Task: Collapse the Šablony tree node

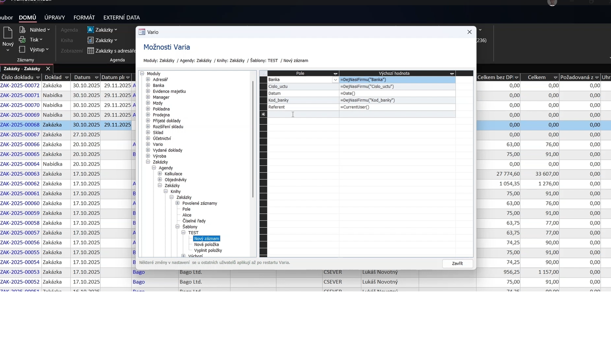Action: coord(177,227)
